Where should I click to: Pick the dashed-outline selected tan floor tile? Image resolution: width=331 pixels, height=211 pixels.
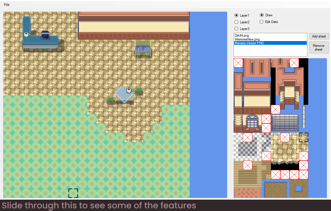click(x=304, y=137)
